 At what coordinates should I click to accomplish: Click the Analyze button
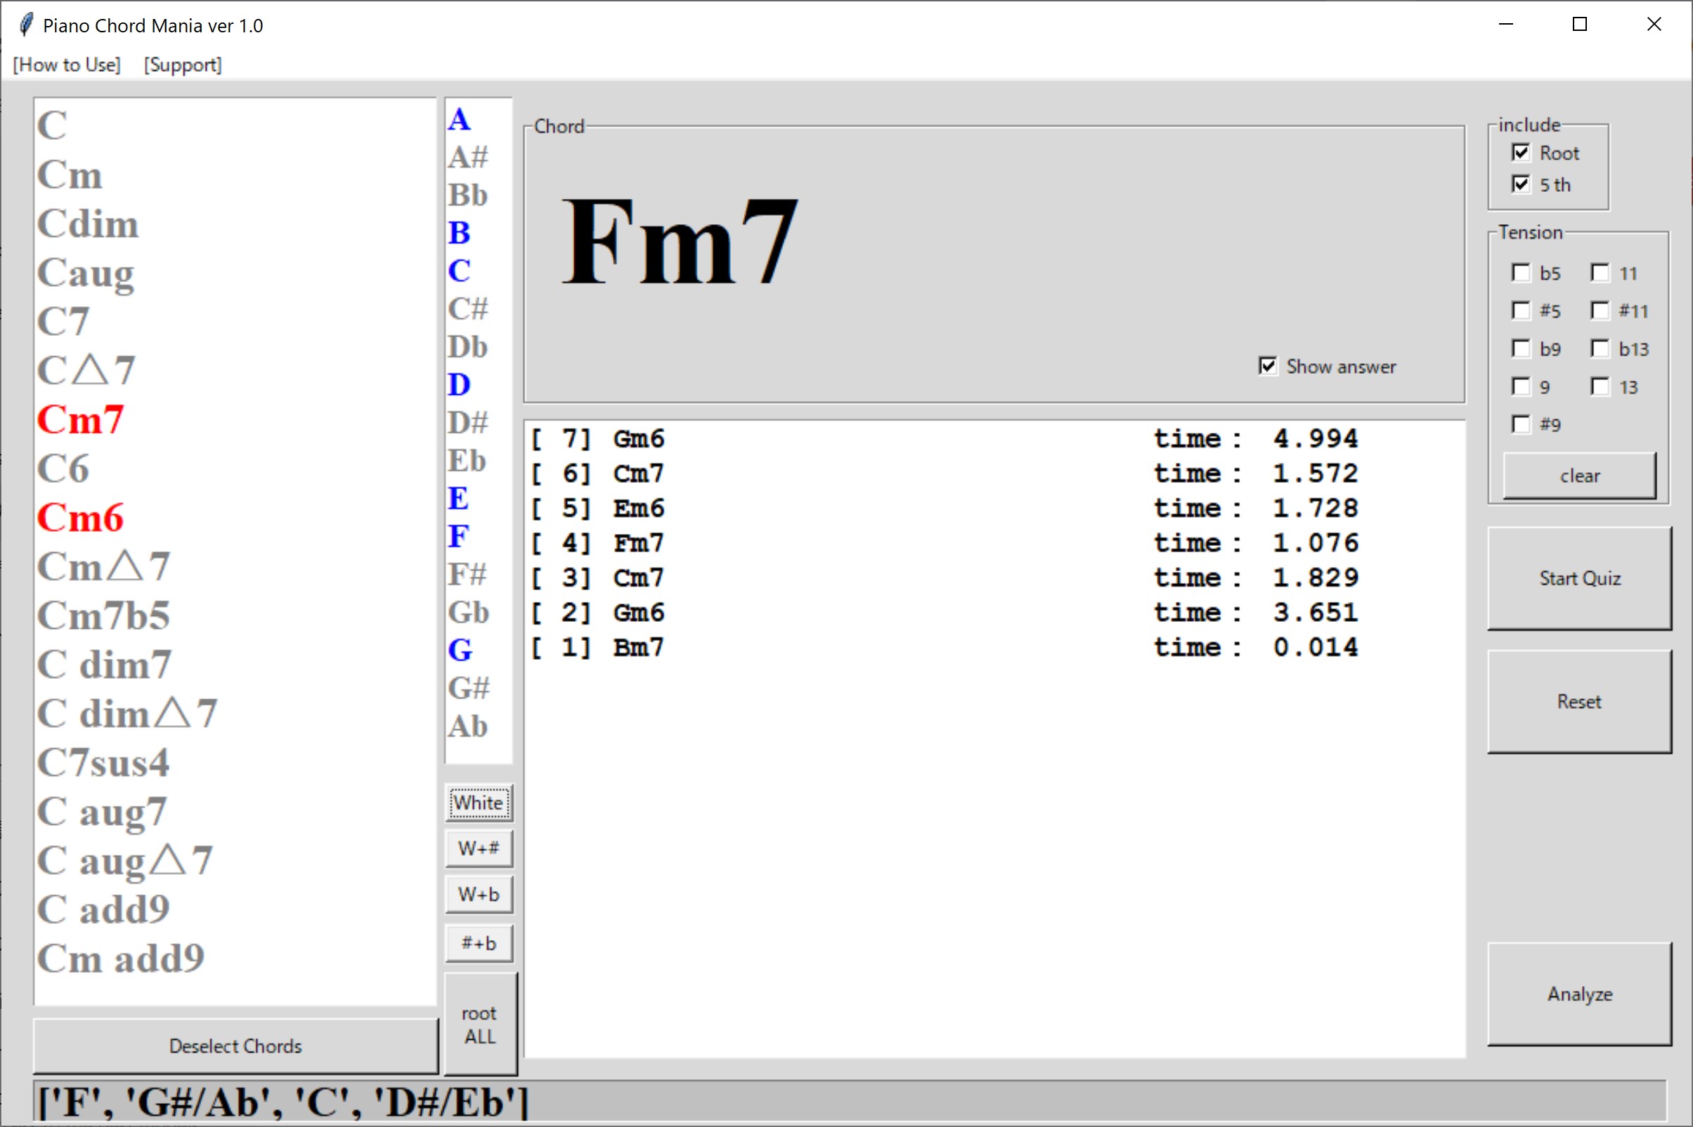(1578, 994)
